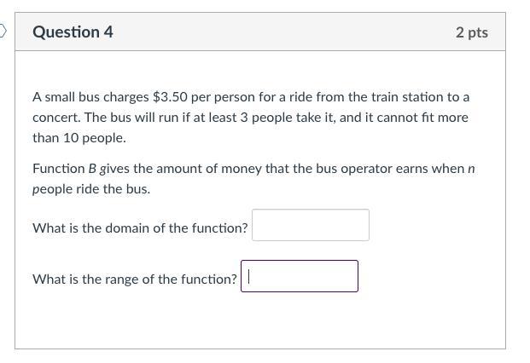The width and height of the screenshot is (530, 363).
Task: Click empty header bar between title and points
Action: click(282, 32)
